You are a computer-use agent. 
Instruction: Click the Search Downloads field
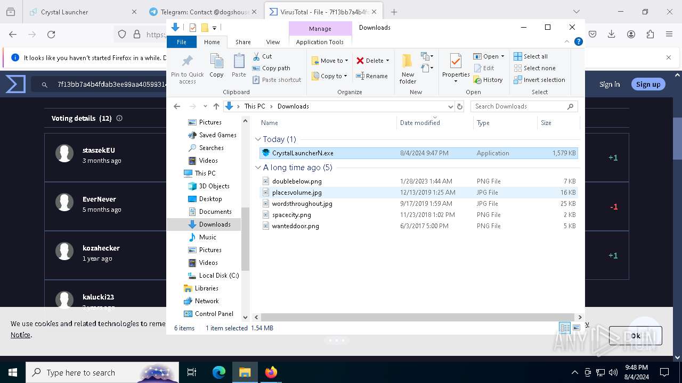tap(524, 106)
